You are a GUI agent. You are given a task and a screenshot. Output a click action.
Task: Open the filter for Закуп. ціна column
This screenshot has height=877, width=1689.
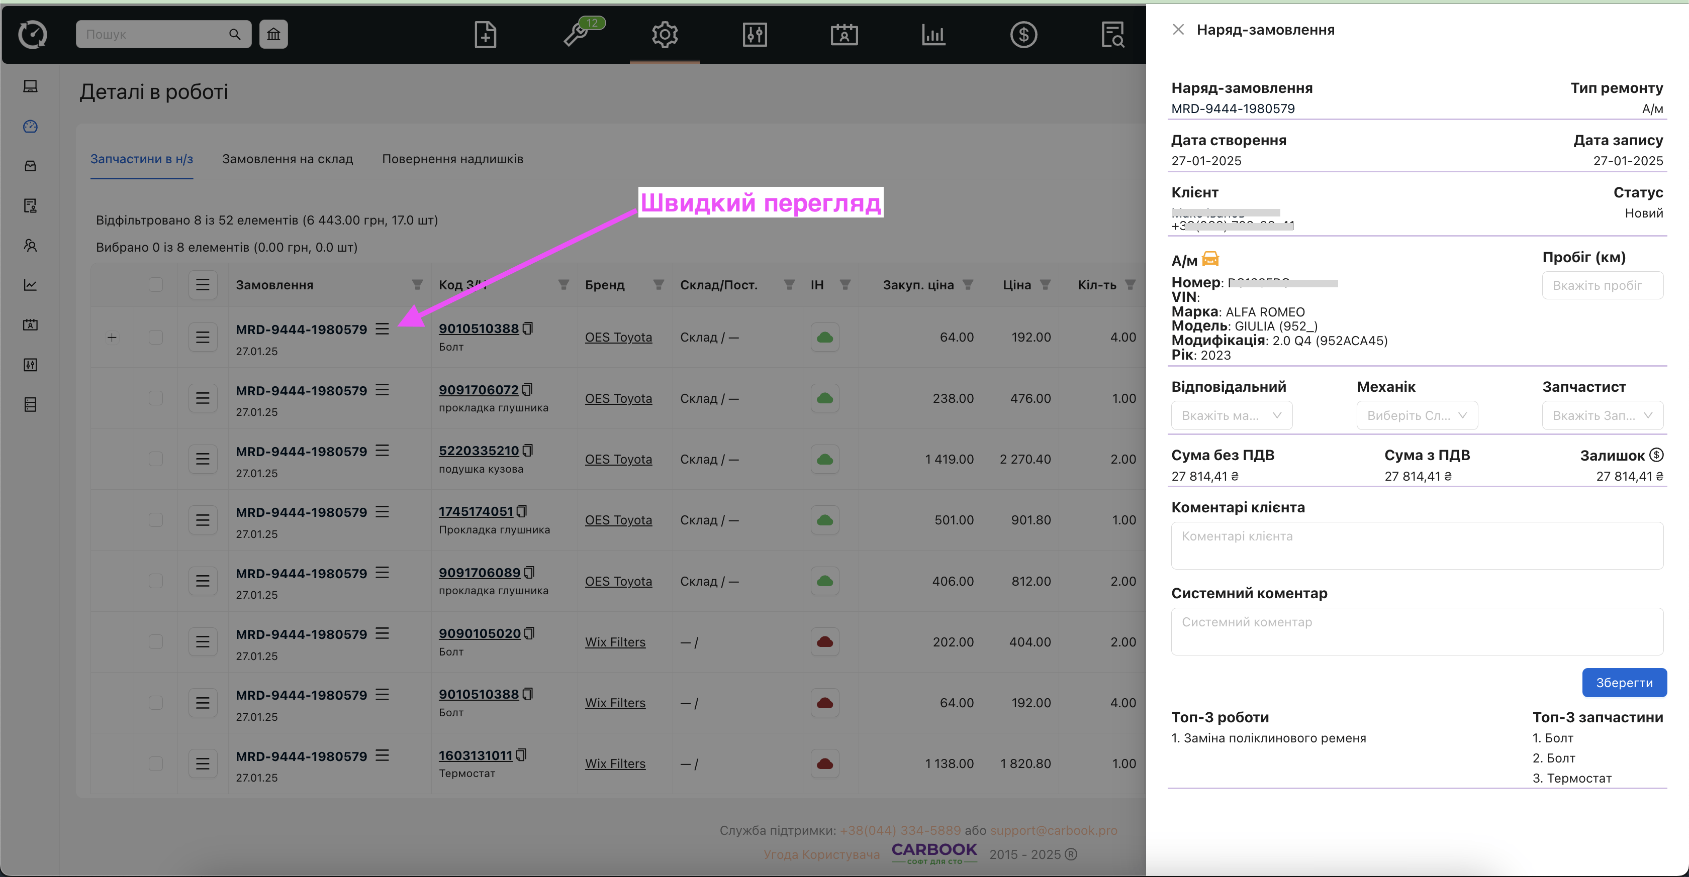[x=968, y=285]
